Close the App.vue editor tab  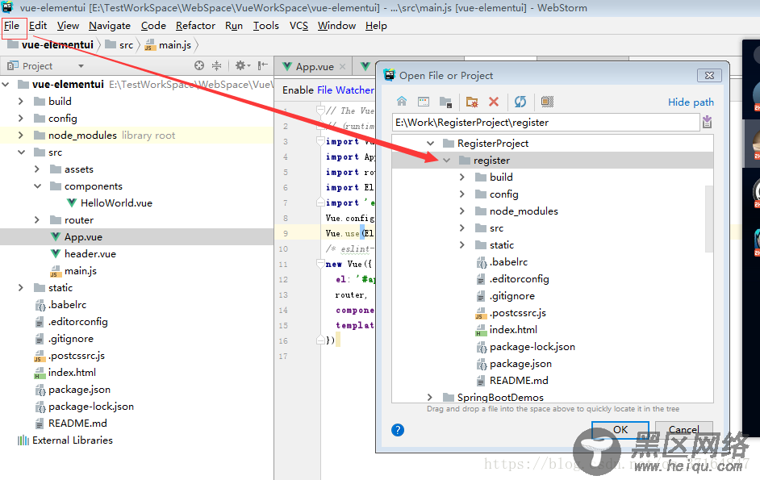click(343, 66)
